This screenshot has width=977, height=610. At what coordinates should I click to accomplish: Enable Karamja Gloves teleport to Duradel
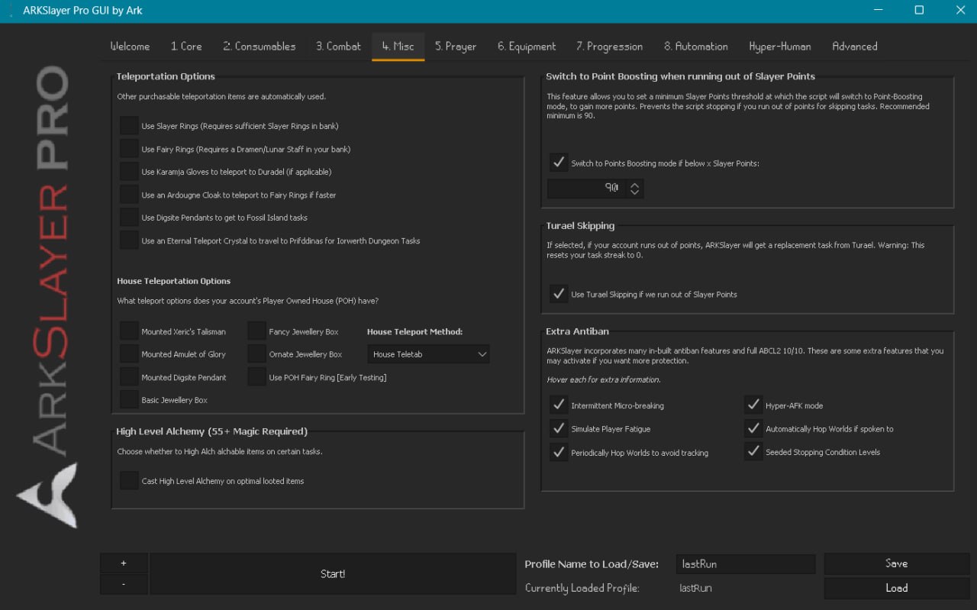pos(129,172)
